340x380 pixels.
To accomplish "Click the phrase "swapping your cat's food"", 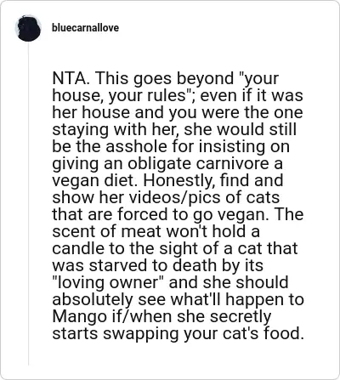I will coord(201,334).
